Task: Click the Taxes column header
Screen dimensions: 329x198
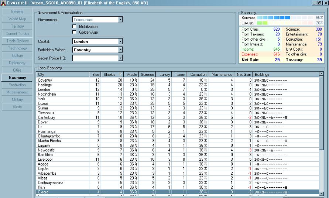Action: click(179, 74)
